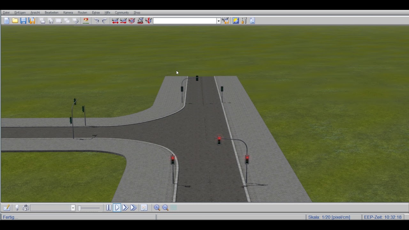Click the house landscape toolbar icon
Image resolution: width=409 pixels, height=230 pixels.
point(86,21)
